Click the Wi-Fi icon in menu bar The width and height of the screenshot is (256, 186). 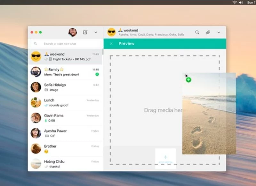click(235, 2)
